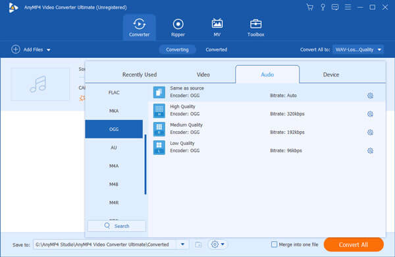Choose the M4R format
Image resolution: width=395 pixels, height=257 pixels.
coord(114,203)
